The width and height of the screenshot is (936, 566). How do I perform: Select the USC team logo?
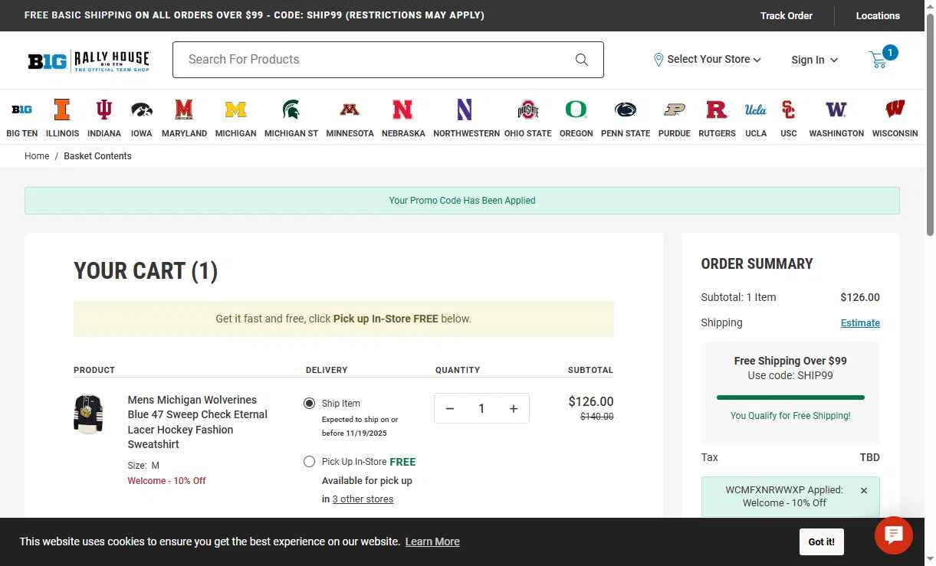pyautogui.click(x=789, y=110)
